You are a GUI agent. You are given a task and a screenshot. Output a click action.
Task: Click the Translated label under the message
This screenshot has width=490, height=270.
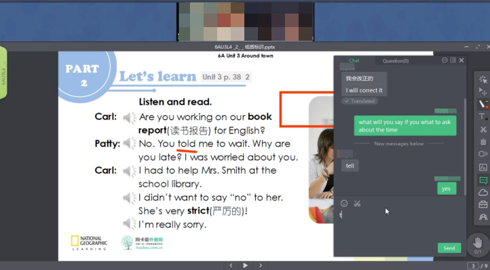pyautogui.click(x=360, y=101)
